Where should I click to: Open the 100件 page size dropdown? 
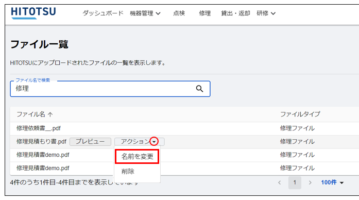tap(332, 182)
